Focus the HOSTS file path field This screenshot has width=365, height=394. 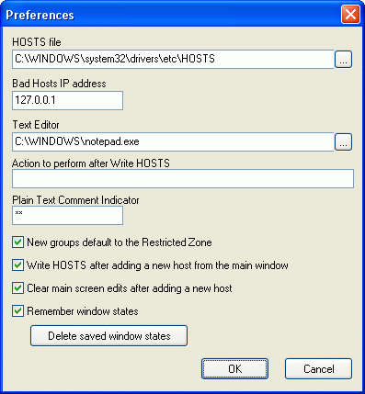tap(173, 59)
